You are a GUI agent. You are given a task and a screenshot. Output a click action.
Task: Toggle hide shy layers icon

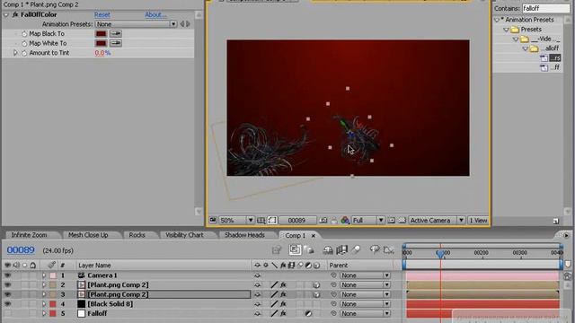coord(328,250)
